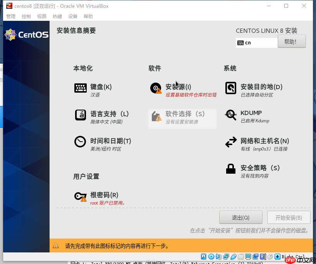Open the 管理 menu in VirtualBox
Image resolution: width=316 pixels, height=264 pixels.
click(10, 16)
